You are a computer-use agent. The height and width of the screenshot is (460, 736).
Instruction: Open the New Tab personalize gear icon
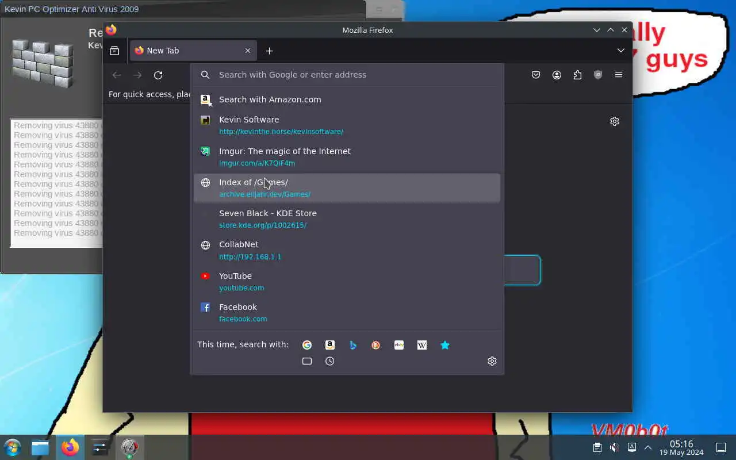pos(615,121)
